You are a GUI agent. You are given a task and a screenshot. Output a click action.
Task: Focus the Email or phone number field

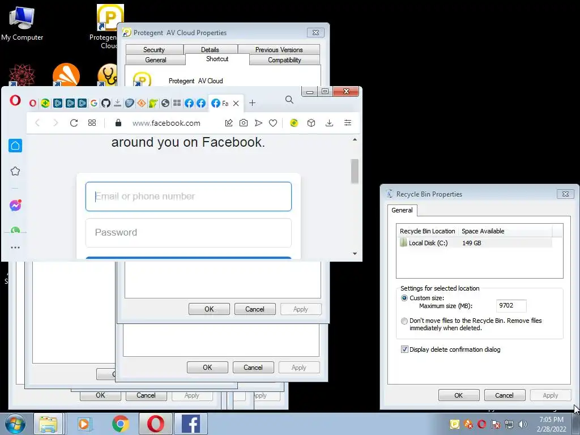[x=188, y=197]
